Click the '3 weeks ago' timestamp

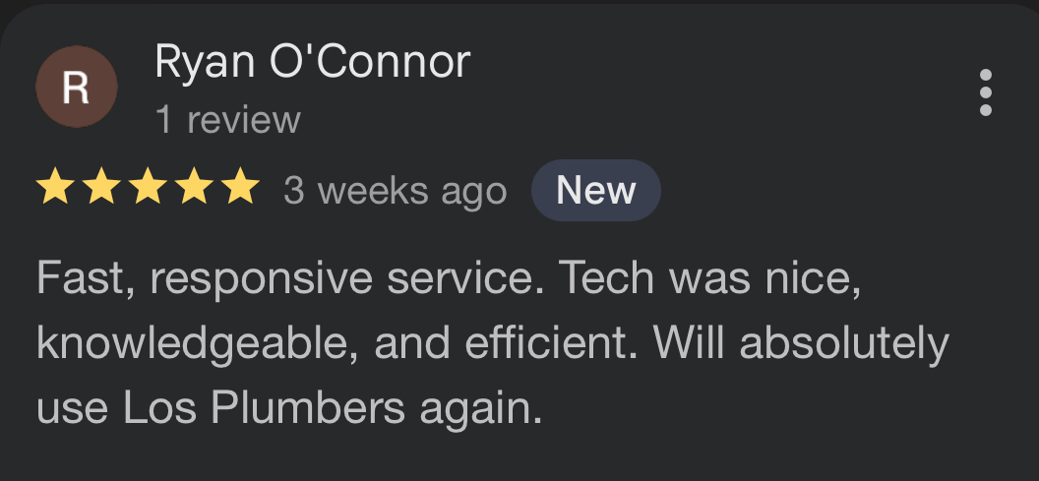pos(395,191)
